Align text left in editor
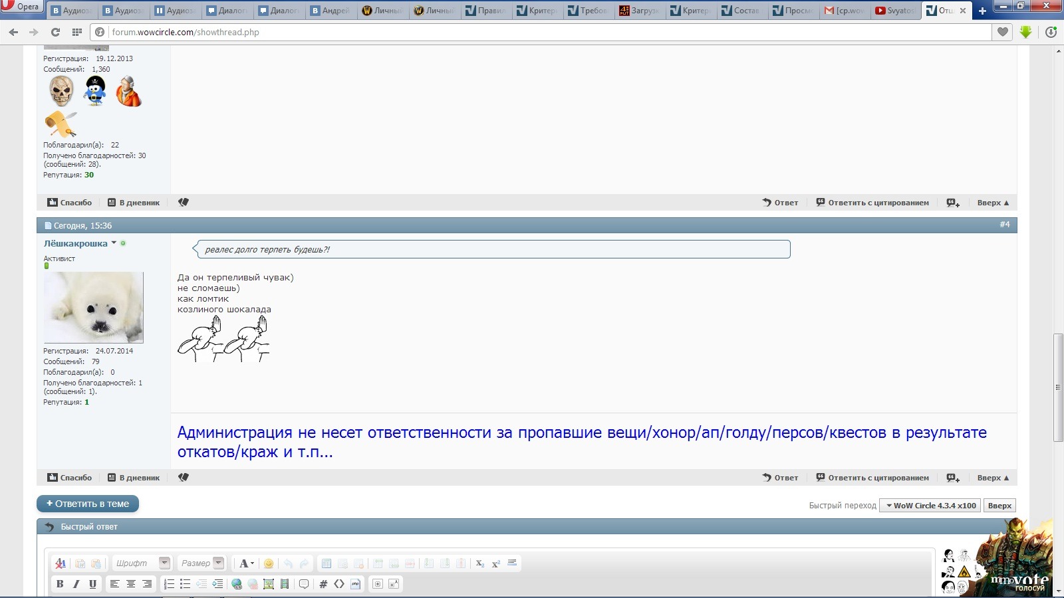1064x598 pixels. pyautogui.click(x=114, y=584)
